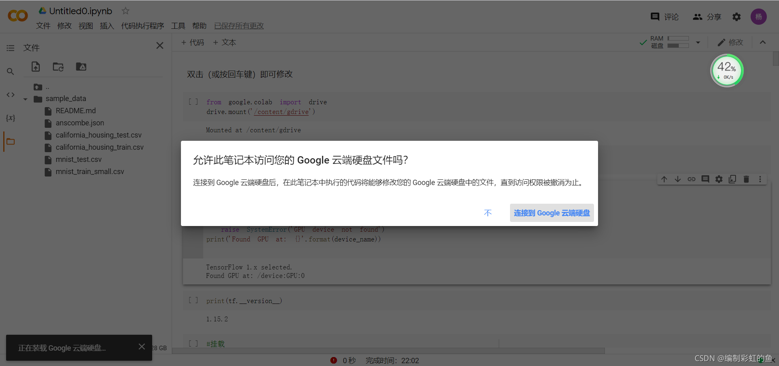Viewport: 779px width, 366px height.
Task: Click the 双击（或按回车键）即可修改 text cell
Action: 240,74
